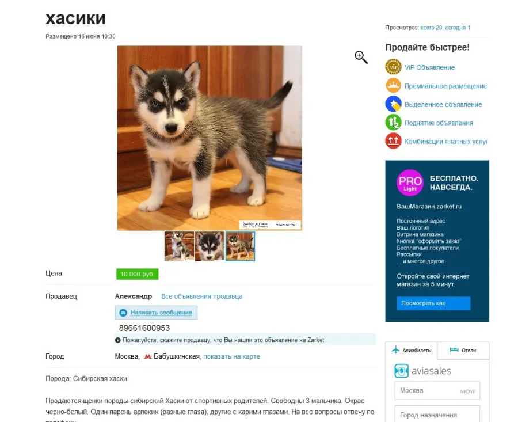Click the orange crown premium placement icon

click(393, 86)
